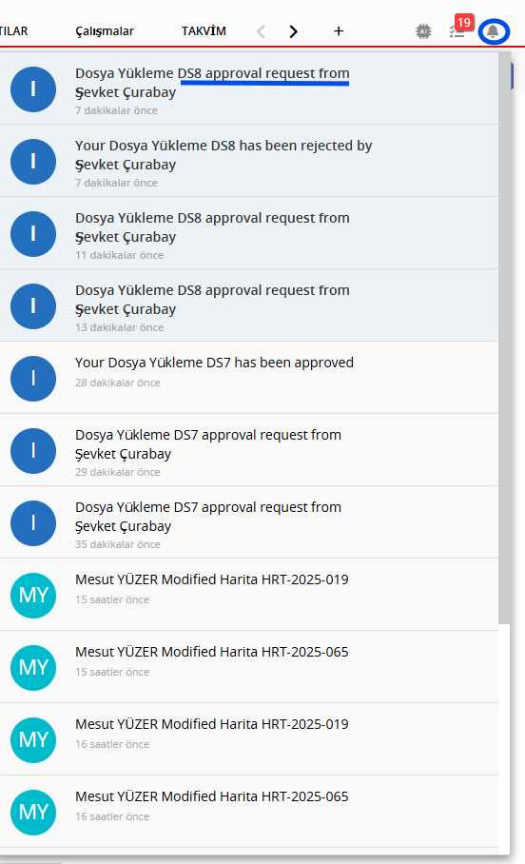The height and width of the screenshot is (864, 525).
Task: Click the left arrow to show previous tabs
Action: tap(261, 31)
